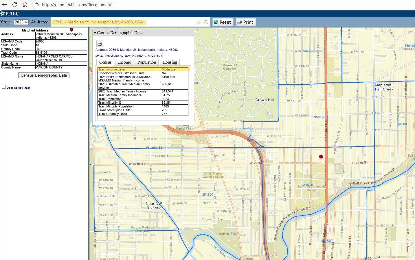Screen dimensions: 415x260
Task: Click into the Address search field
Action: tap(122, 22)
